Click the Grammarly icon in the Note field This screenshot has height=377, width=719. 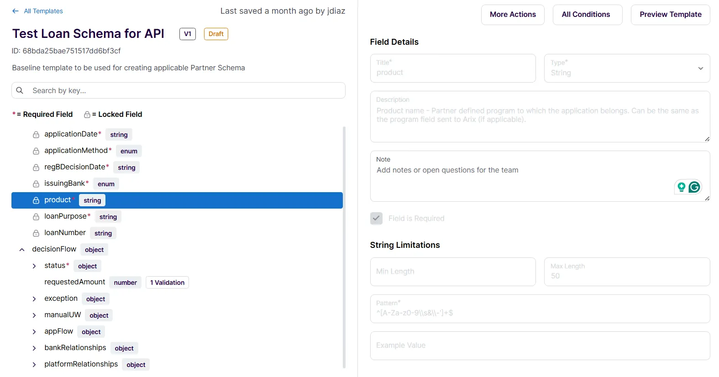pos(694,187)
